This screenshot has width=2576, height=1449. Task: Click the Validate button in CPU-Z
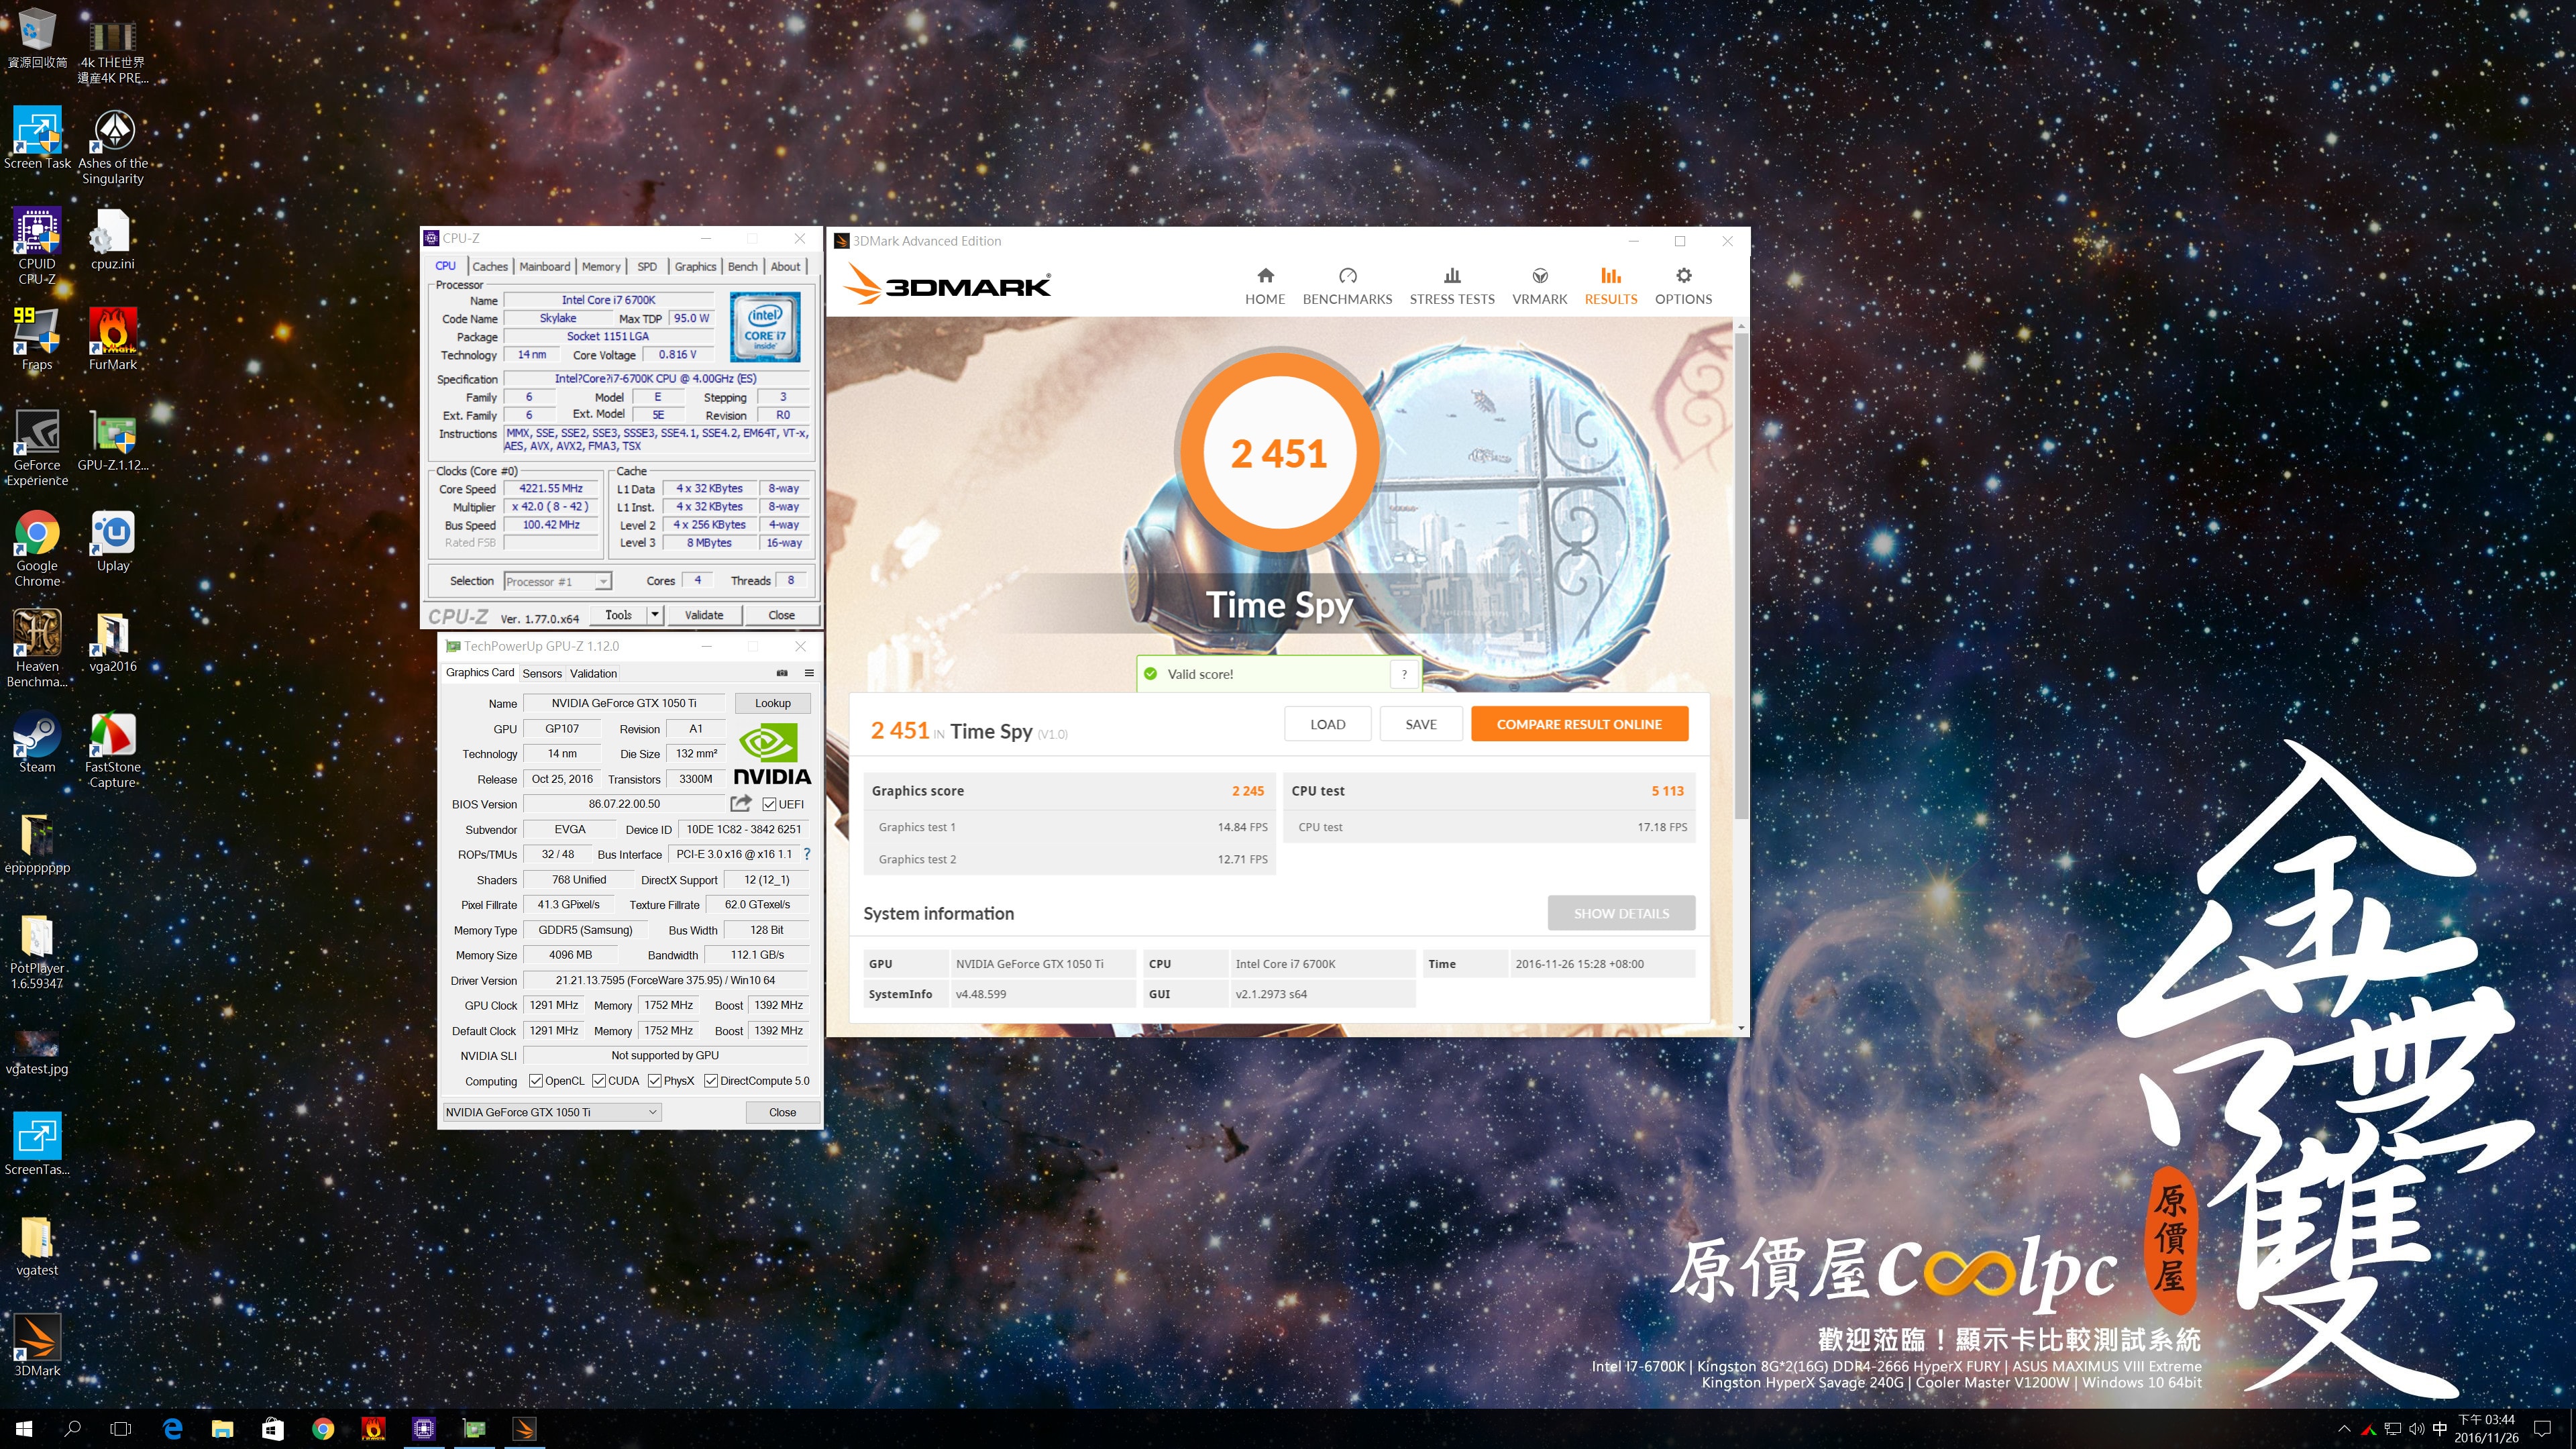coord(704,615)
